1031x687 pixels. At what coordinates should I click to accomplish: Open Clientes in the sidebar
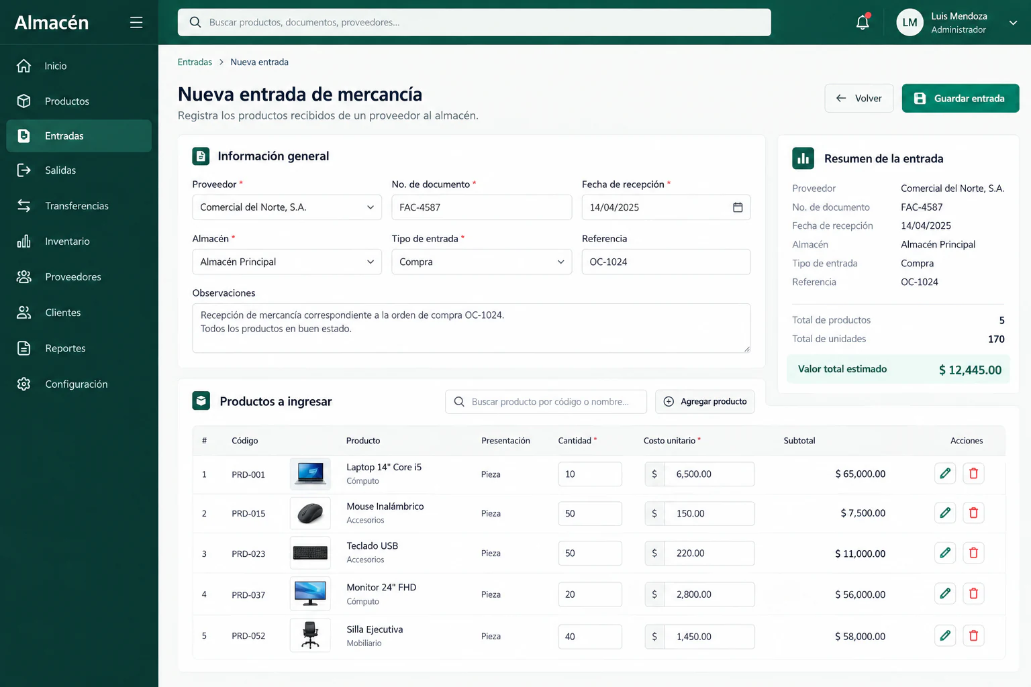click(x=79, y=313)
